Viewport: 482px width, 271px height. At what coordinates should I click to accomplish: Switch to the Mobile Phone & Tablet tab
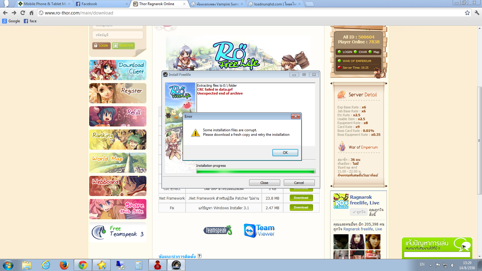pyautogui.click(x=44, y=4)
